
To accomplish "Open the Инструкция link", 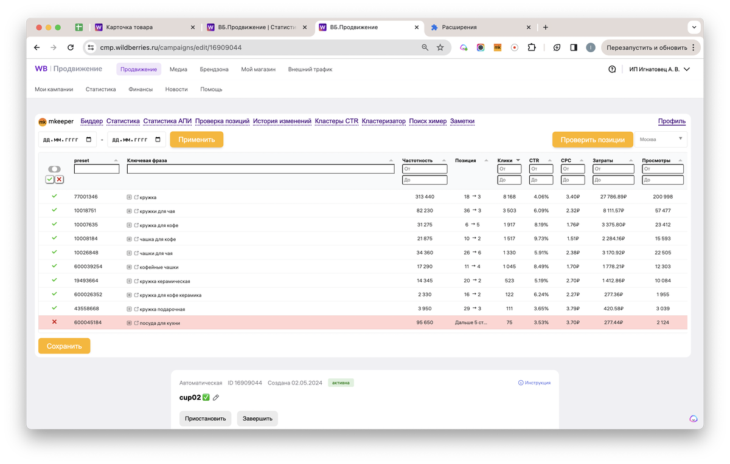I will pos(534,383).
